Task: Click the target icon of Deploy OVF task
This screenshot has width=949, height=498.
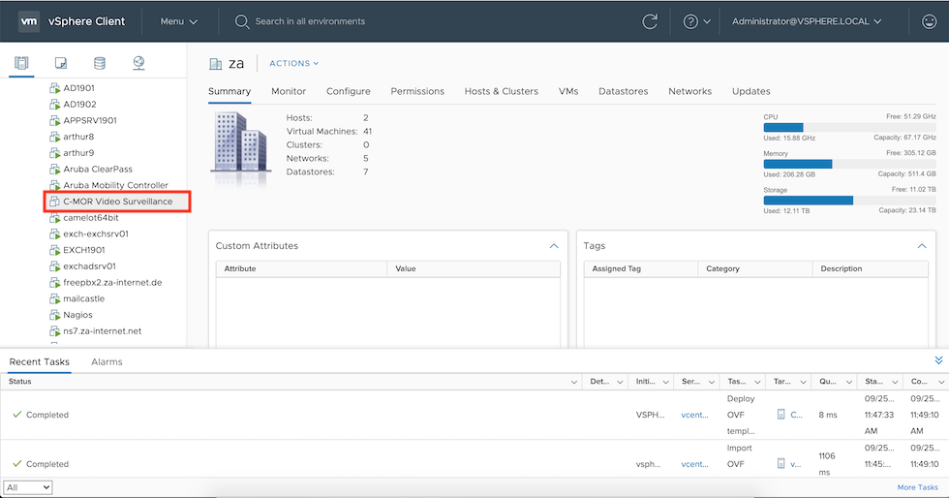Action: [781, 415]
